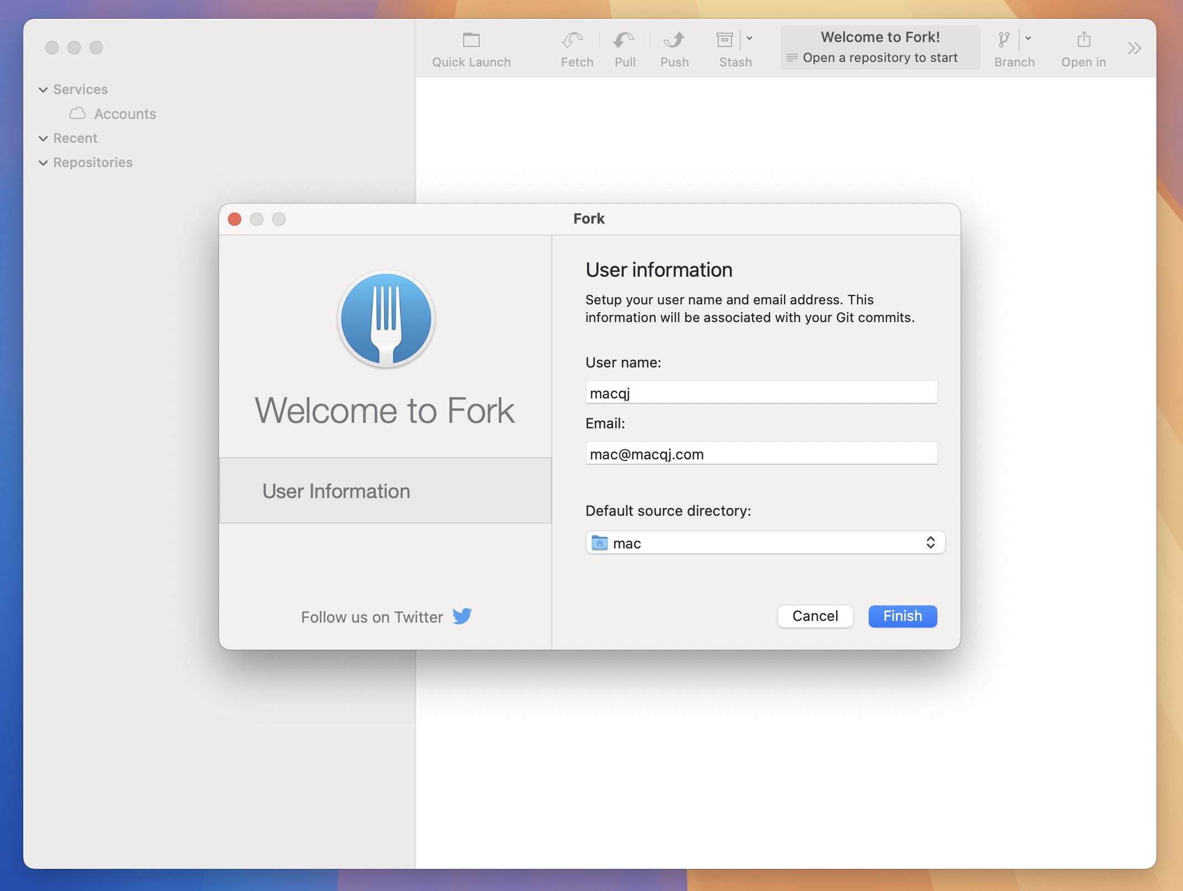This screenshot has height=891, width=1183.
Task: Click the Stash toolbar icon
Action: tap(725, 40)
